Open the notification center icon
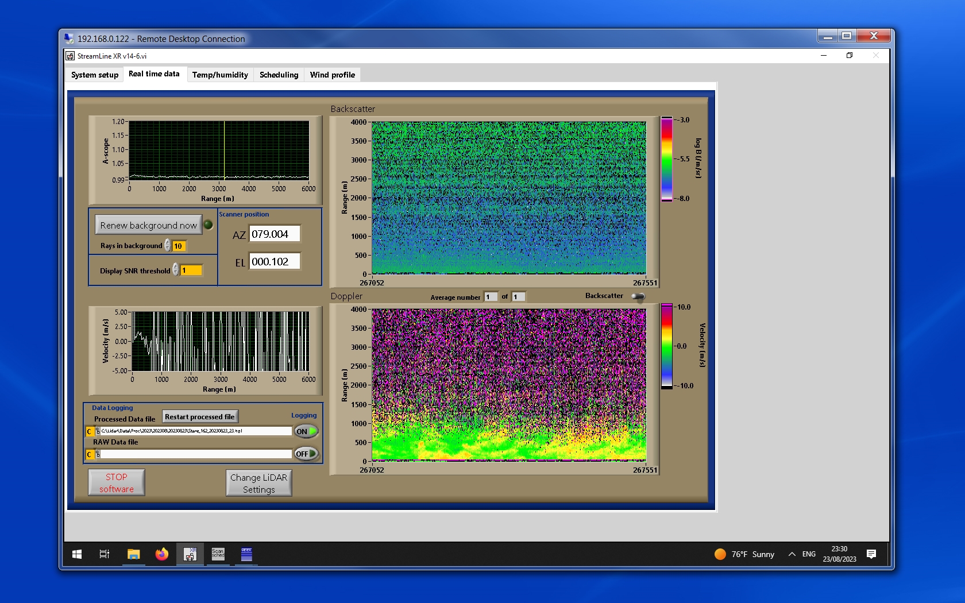965x603 pixels. 871,554
